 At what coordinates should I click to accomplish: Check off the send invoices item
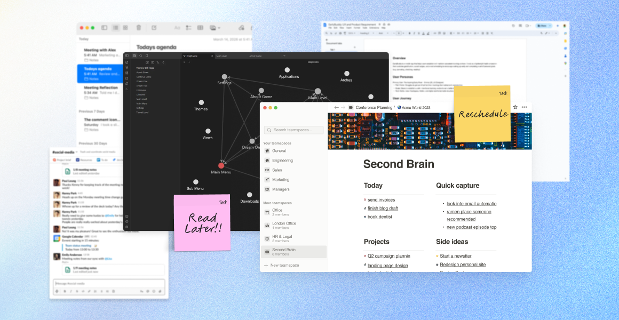tap(365, 200)
